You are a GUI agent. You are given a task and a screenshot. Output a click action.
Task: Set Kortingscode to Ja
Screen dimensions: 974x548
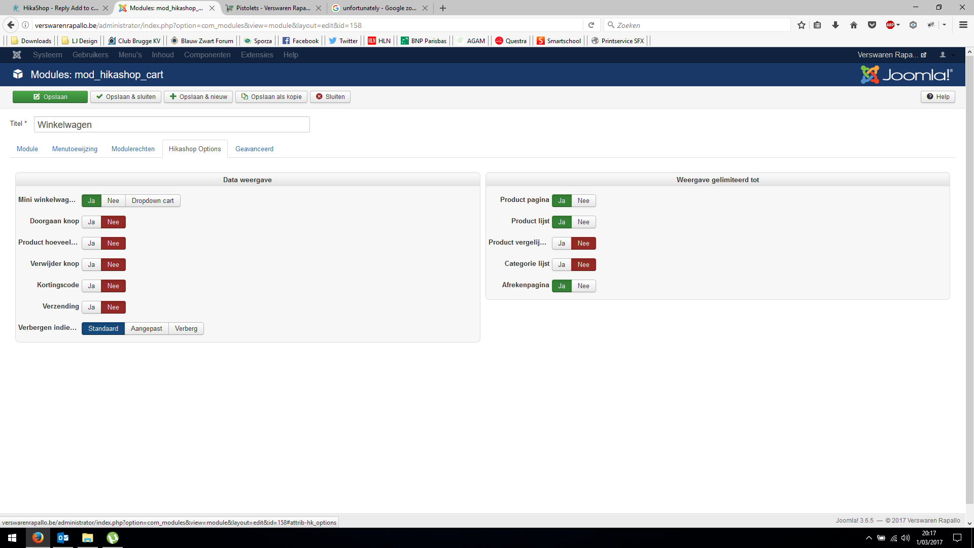pos(91,286)
